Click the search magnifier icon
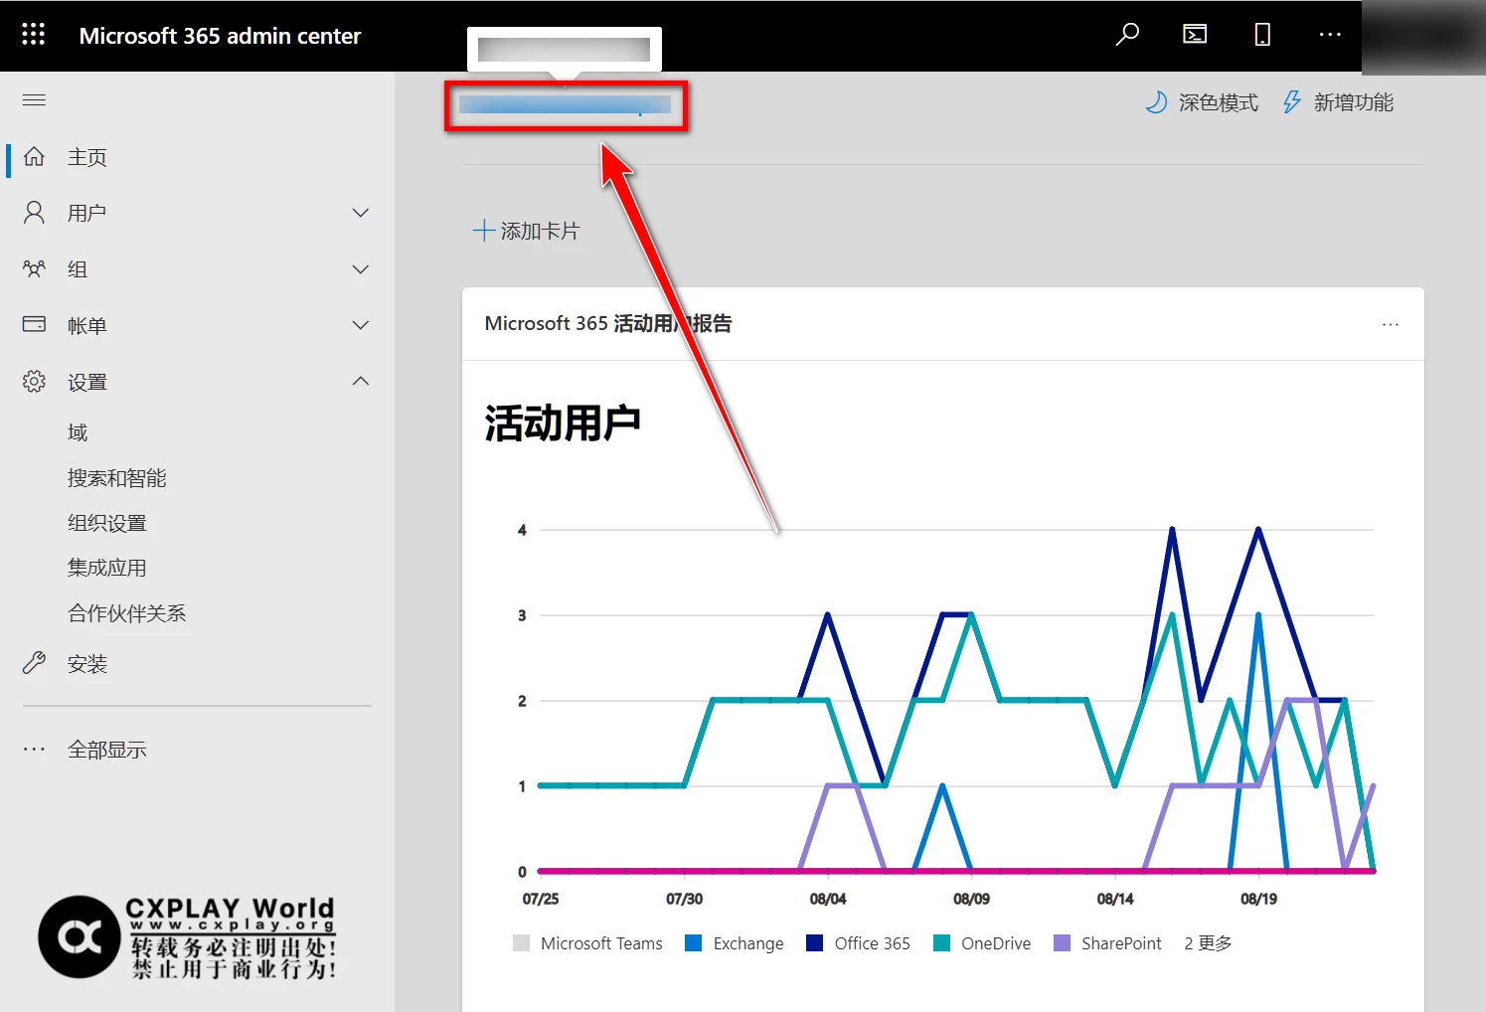This screenshot has height=1012, width=1486. click(1127, 35)
